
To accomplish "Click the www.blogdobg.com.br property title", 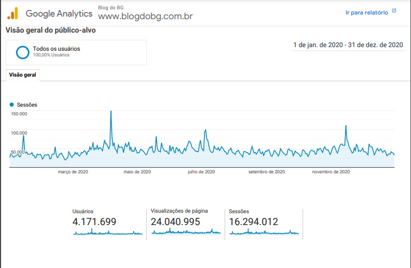I will coord(146,16).
